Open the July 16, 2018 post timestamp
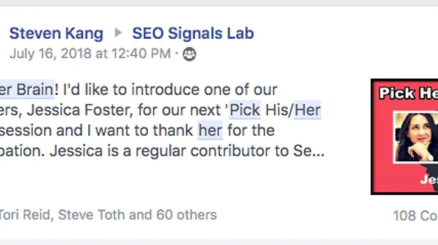 (x=90, y=54)
